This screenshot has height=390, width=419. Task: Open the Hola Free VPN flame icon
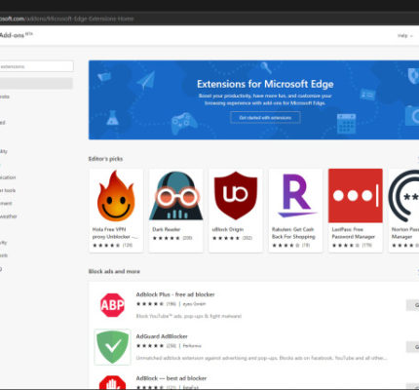point(116,196)
